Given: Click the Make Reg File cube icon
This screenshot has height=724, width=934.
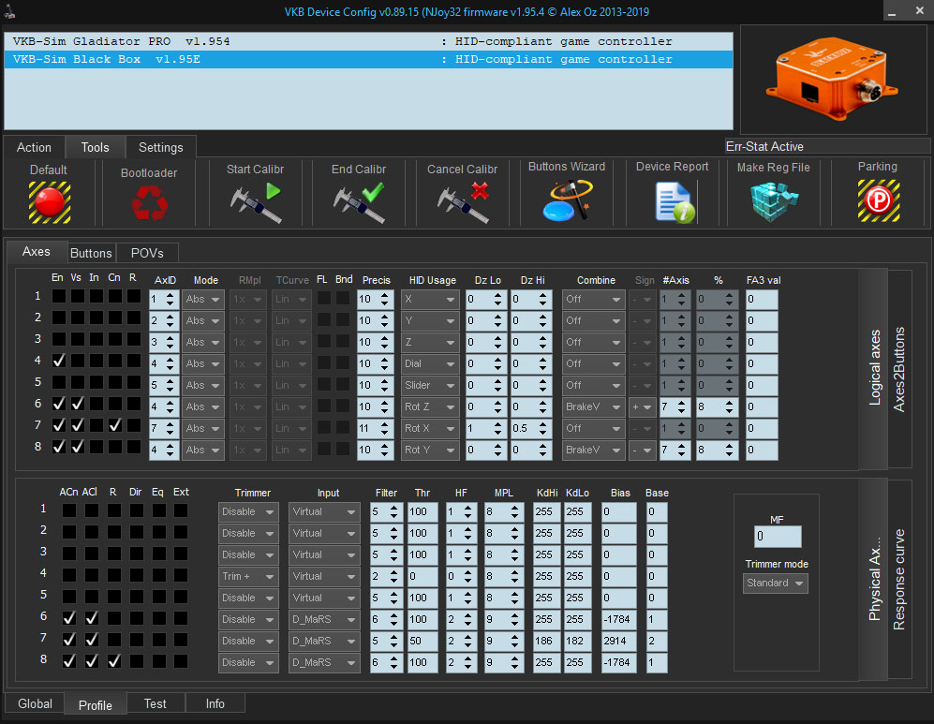Looking at the screenshot, I should [773, 201].
